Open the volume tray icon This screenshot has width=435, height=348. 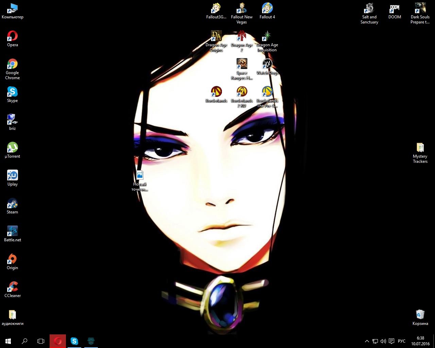point(383,341)
